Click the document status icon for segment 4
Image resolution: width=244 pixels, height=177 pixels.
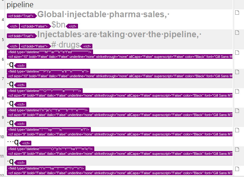(237, 13)
